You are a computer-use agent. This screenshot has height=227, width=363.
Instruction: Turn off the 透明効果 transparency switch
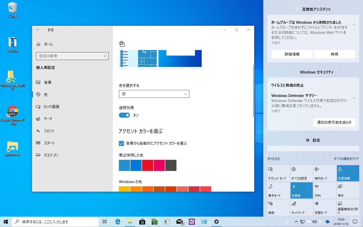point(124,115)
